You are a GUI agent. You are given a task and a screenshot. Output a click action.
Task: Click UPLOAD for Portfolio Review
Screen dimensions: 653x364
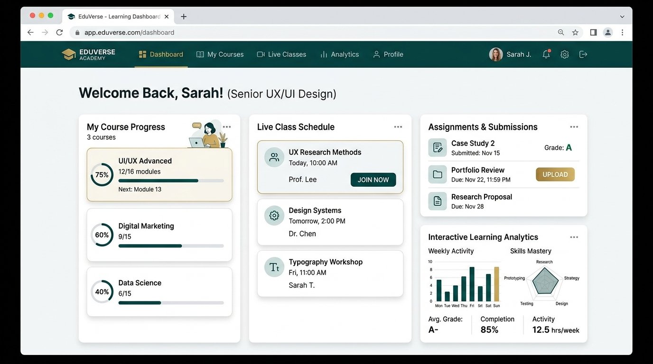555,174
